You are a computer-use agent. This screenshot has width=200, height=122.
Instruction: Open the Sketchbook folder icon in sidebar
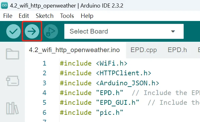12,54
